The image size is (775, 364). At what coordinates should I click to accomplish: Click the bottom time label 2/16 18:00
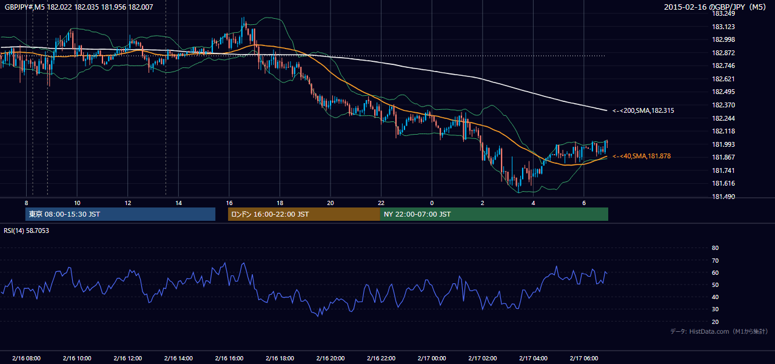(280, 358)
